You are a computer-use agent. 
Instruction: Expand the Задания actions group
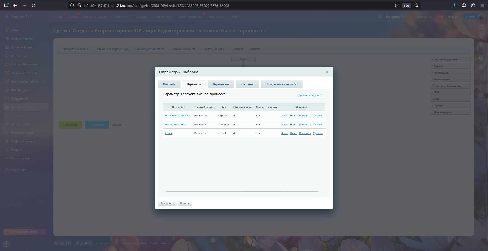(450, 66)
